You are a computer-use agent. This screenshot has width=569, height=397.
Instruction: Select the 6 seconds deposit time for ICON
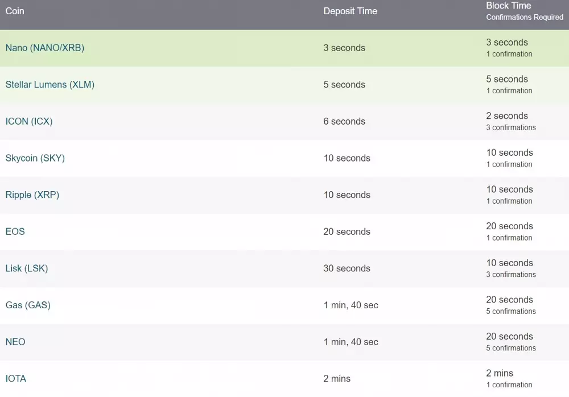344,121
